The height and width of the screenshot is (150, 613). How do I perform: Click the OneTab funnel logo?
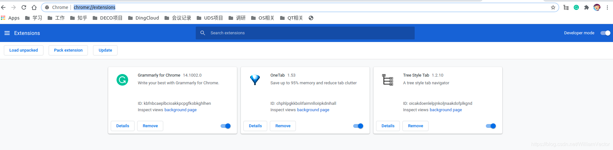tap(255, 80)
